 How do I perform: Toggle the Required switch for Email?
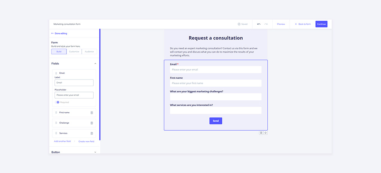click(x=57, y=102)
